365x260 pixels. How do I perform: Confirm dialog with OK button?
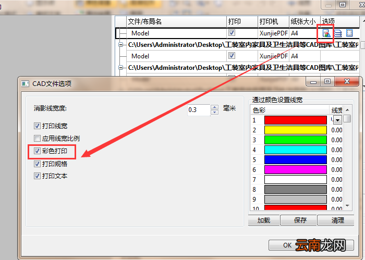pos(311,245)
